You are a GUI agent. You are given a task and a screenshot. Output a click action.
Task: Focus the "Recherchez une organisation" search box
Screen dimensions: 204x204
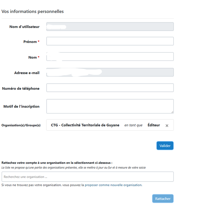87,176
